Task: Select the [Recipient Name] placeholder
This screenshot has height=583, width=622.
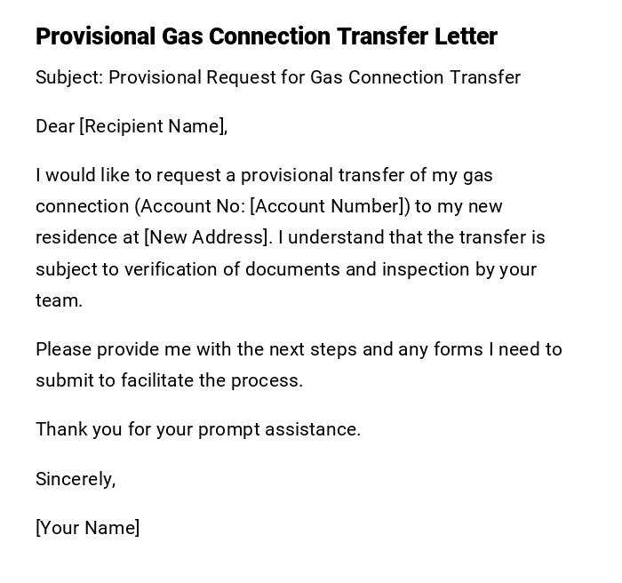Action: pyautogui.click(x=153, y=126)
